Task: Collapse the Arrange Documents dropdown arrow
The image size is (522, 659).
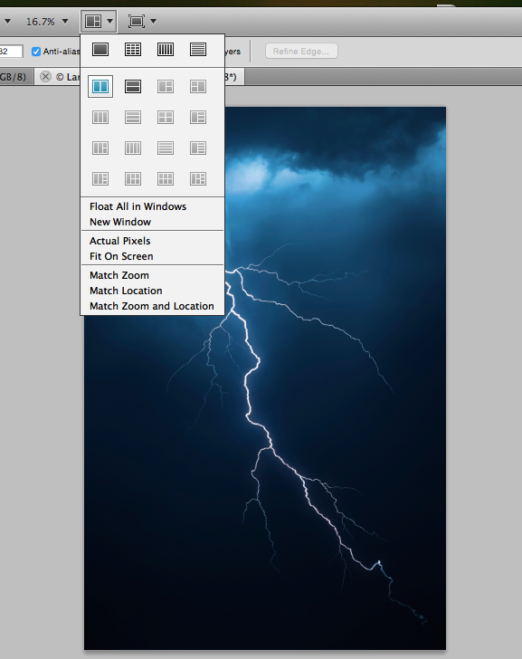Action: pyautogui.click(x=109, y=21)
